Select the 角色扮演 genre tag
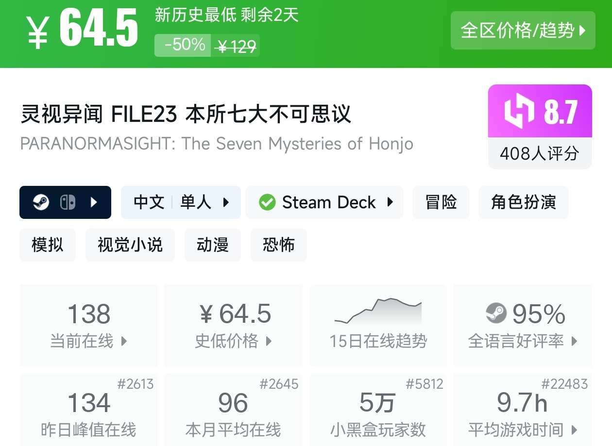The height and width of the screenshot is (446, 612). (x=523, y=202)
